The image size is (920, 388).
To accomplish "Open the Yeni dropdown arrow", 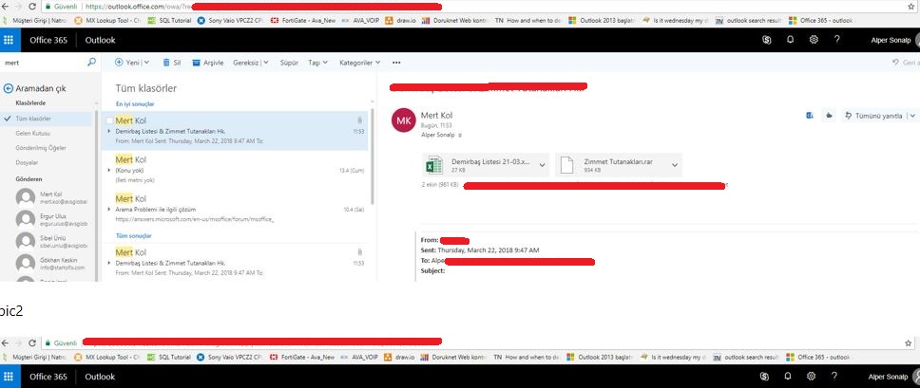I will coord(146,63).
